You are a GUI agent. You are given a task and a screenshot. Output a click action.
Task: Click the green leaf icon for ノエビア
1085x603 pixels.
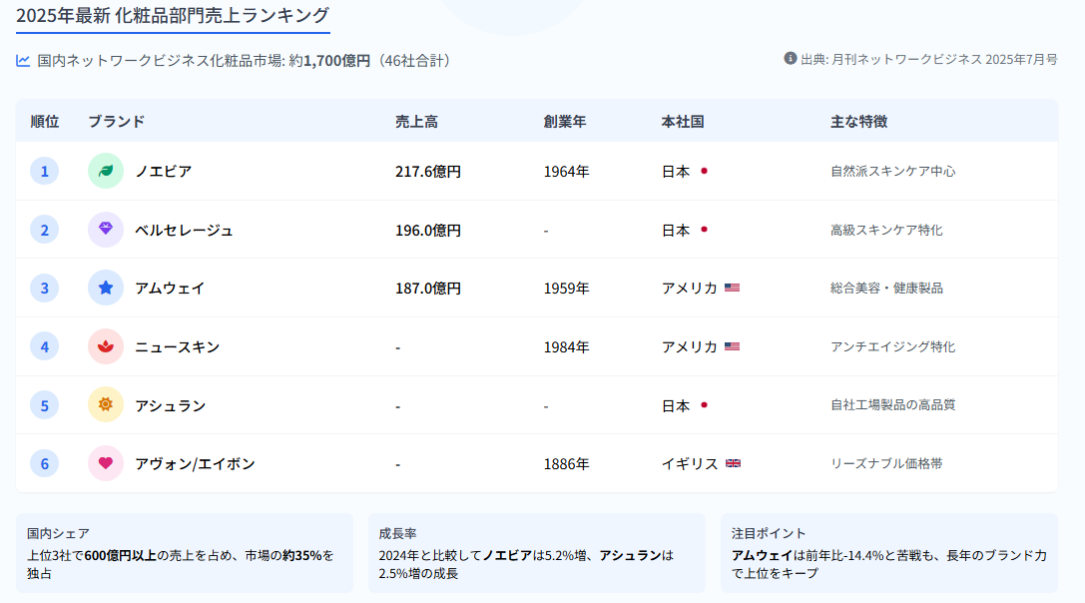[x=105, y=171]
